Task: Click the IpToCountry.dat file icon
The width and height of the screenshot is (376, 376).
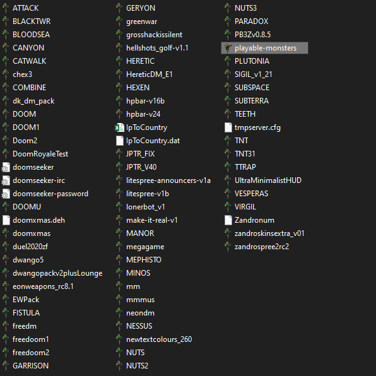Action: click(119, 141)
